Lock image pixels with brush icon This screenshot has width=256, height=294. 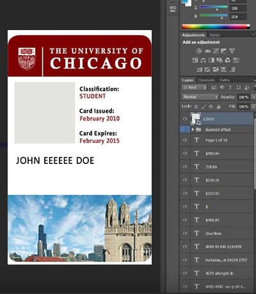tap(204, 106)
